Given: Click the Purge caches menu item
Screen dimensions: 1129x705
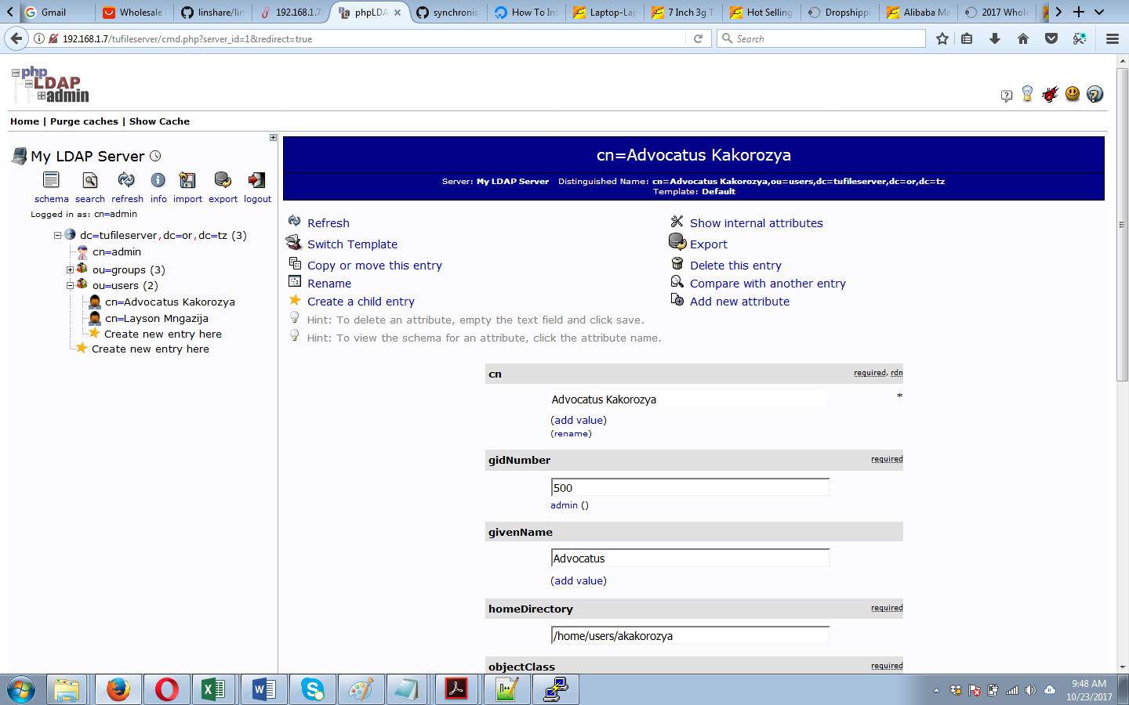Looking at the screenshot, I should [x=84, y=121].
